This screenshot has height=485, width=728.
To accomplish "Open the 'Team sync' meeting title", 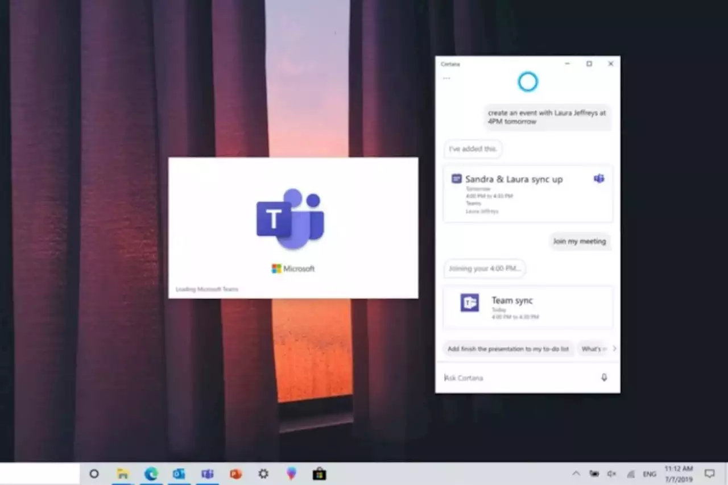I will (x=512, y=300).
